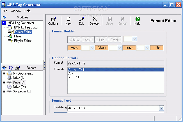Select format 'Ar - Al - Tr.Ti' in Formats list
This screenshot has width=183, height=122.
click(116, 70)
